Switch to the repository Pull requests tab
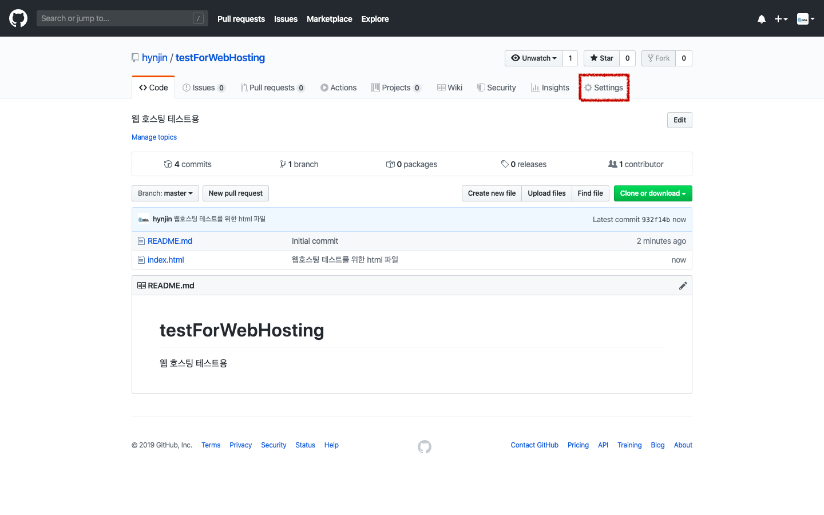Image resolution: width=824 pixels, height=515 pixels. pyautogui.click(x=273, y=88)
